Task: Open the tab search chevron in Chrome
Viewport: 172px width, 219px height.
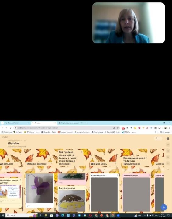Action: [2, 123]
